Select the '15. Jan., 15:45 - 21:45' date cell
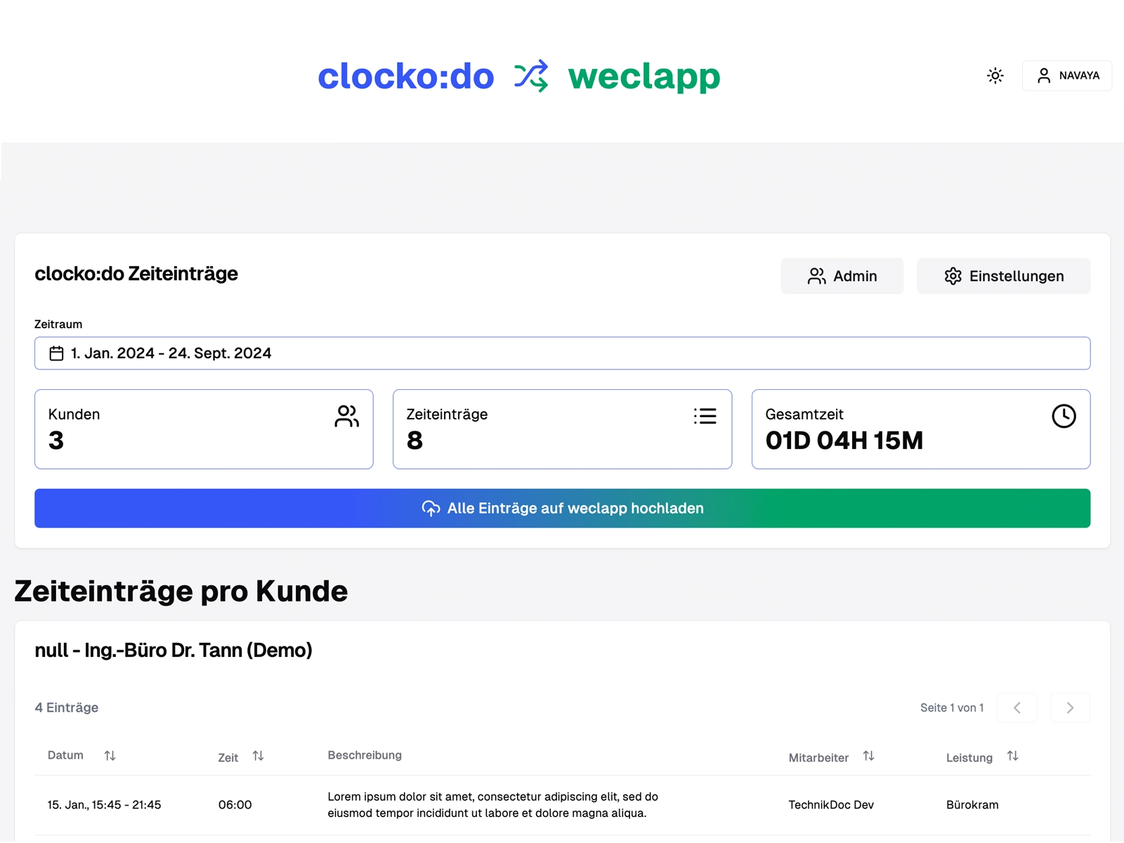This screenshot has width=1124, height=843. pos(104,805)
